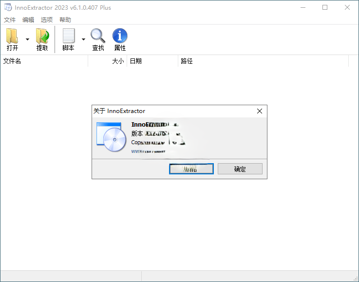Launch 查找 search with the magnifier icon
This screenshot has height=282, width=359.
pos(98,39)
